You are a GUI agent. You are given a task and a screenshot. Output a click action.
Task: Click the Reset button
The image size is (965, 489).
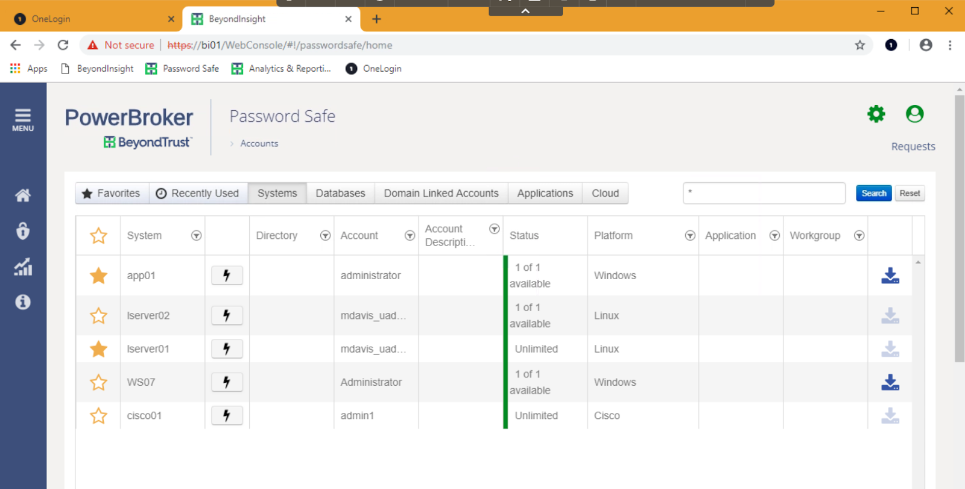(910, 194)
